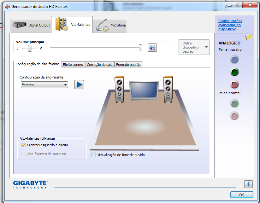Screen dimensions: 260x203
Task: Open the Efeito sonoro tab
Action: (73, 65)
